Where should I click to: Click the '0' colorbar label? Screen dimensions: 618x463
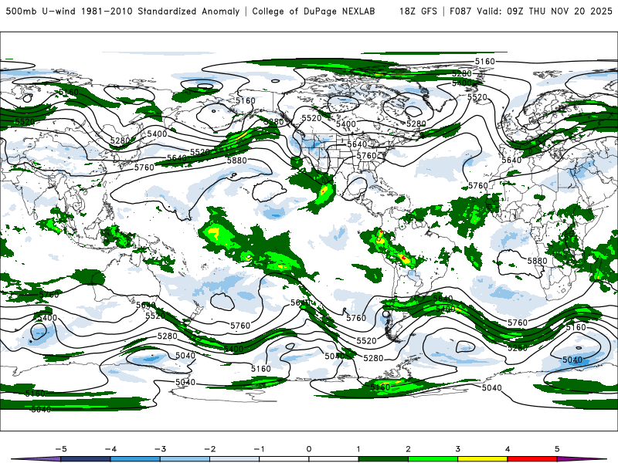click(309, 449)
